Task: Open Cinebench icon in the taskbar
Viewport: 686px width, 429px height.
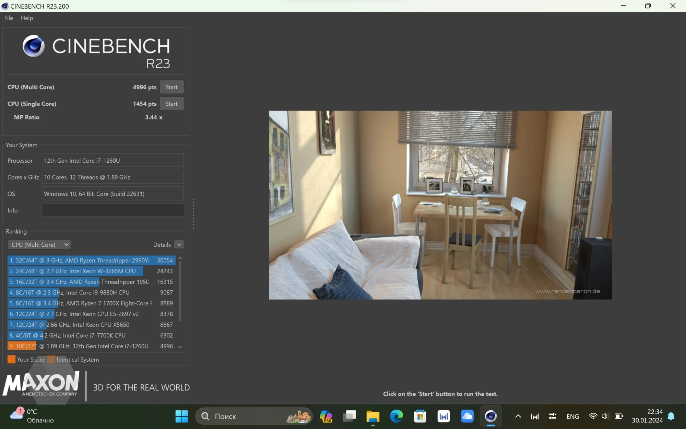Action: pyautogui.click(x=490, y=416)
